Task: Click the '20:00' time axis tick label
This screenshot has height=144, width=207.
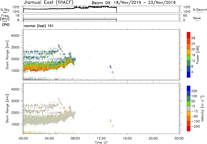Action: click(x=153, y=139)
